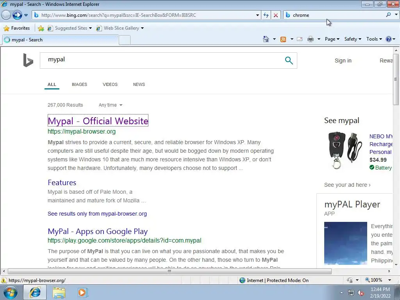Click the toolbar search magnifier icon

coord(388,15)
